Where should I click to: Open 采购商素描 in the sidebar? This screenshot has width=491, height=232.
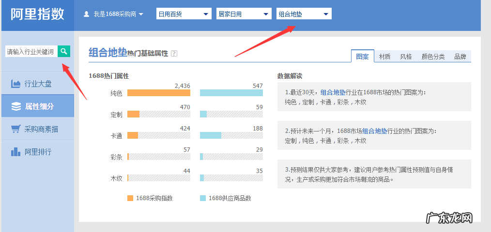click(38, 129)
